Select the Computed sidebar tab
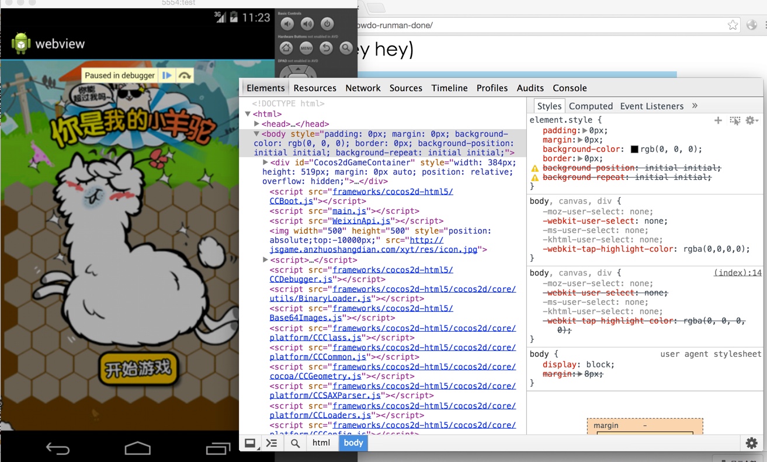The image size is (767, 462). (591, 106)
